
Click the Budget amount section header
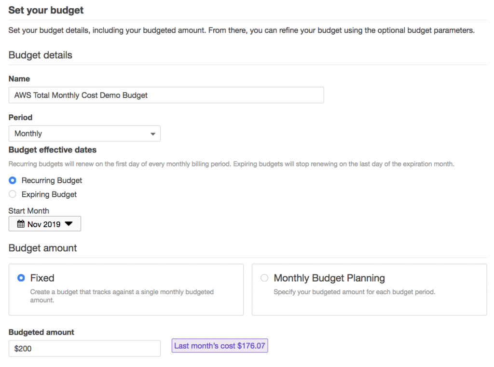[x=42, y=248]
